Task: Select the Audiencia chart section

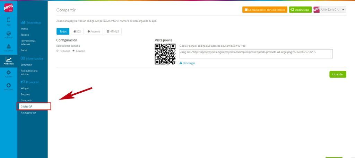Action: coord(9,61)
